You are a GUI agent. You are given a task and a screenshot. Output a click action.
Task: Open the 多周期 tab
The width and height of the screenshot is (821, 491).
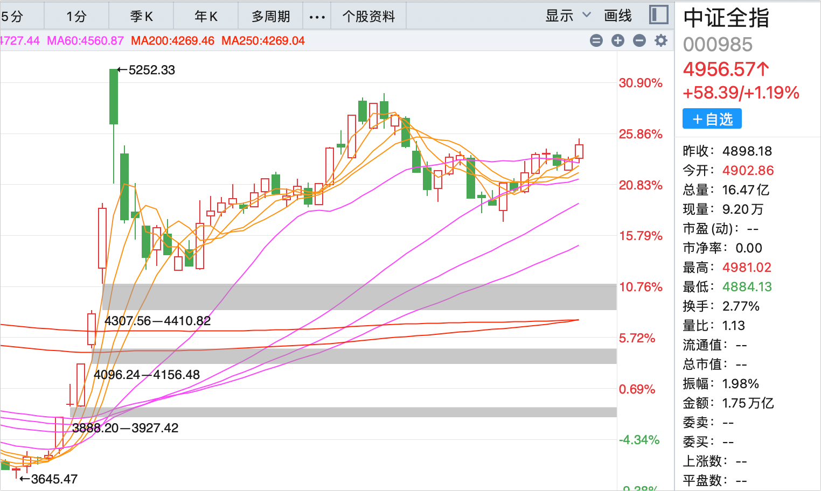click(x=270, y=17)
